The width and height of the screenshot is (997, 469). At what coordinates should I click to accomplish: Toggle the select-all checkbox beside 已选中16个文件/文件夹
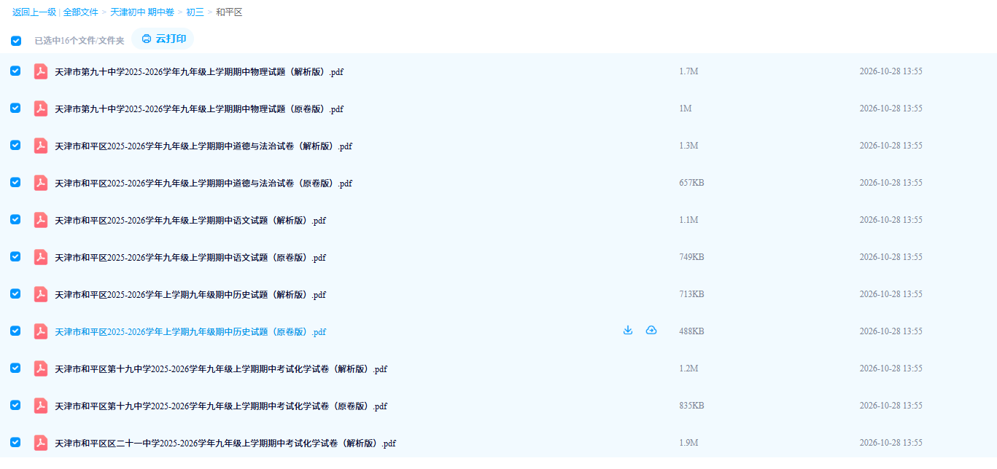[16, 41]
